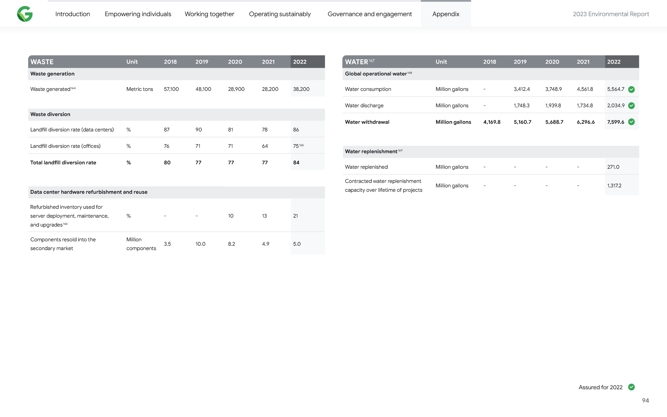Click the WASTE table header
The width and height of the screenshot is (667, 417).
42,62
